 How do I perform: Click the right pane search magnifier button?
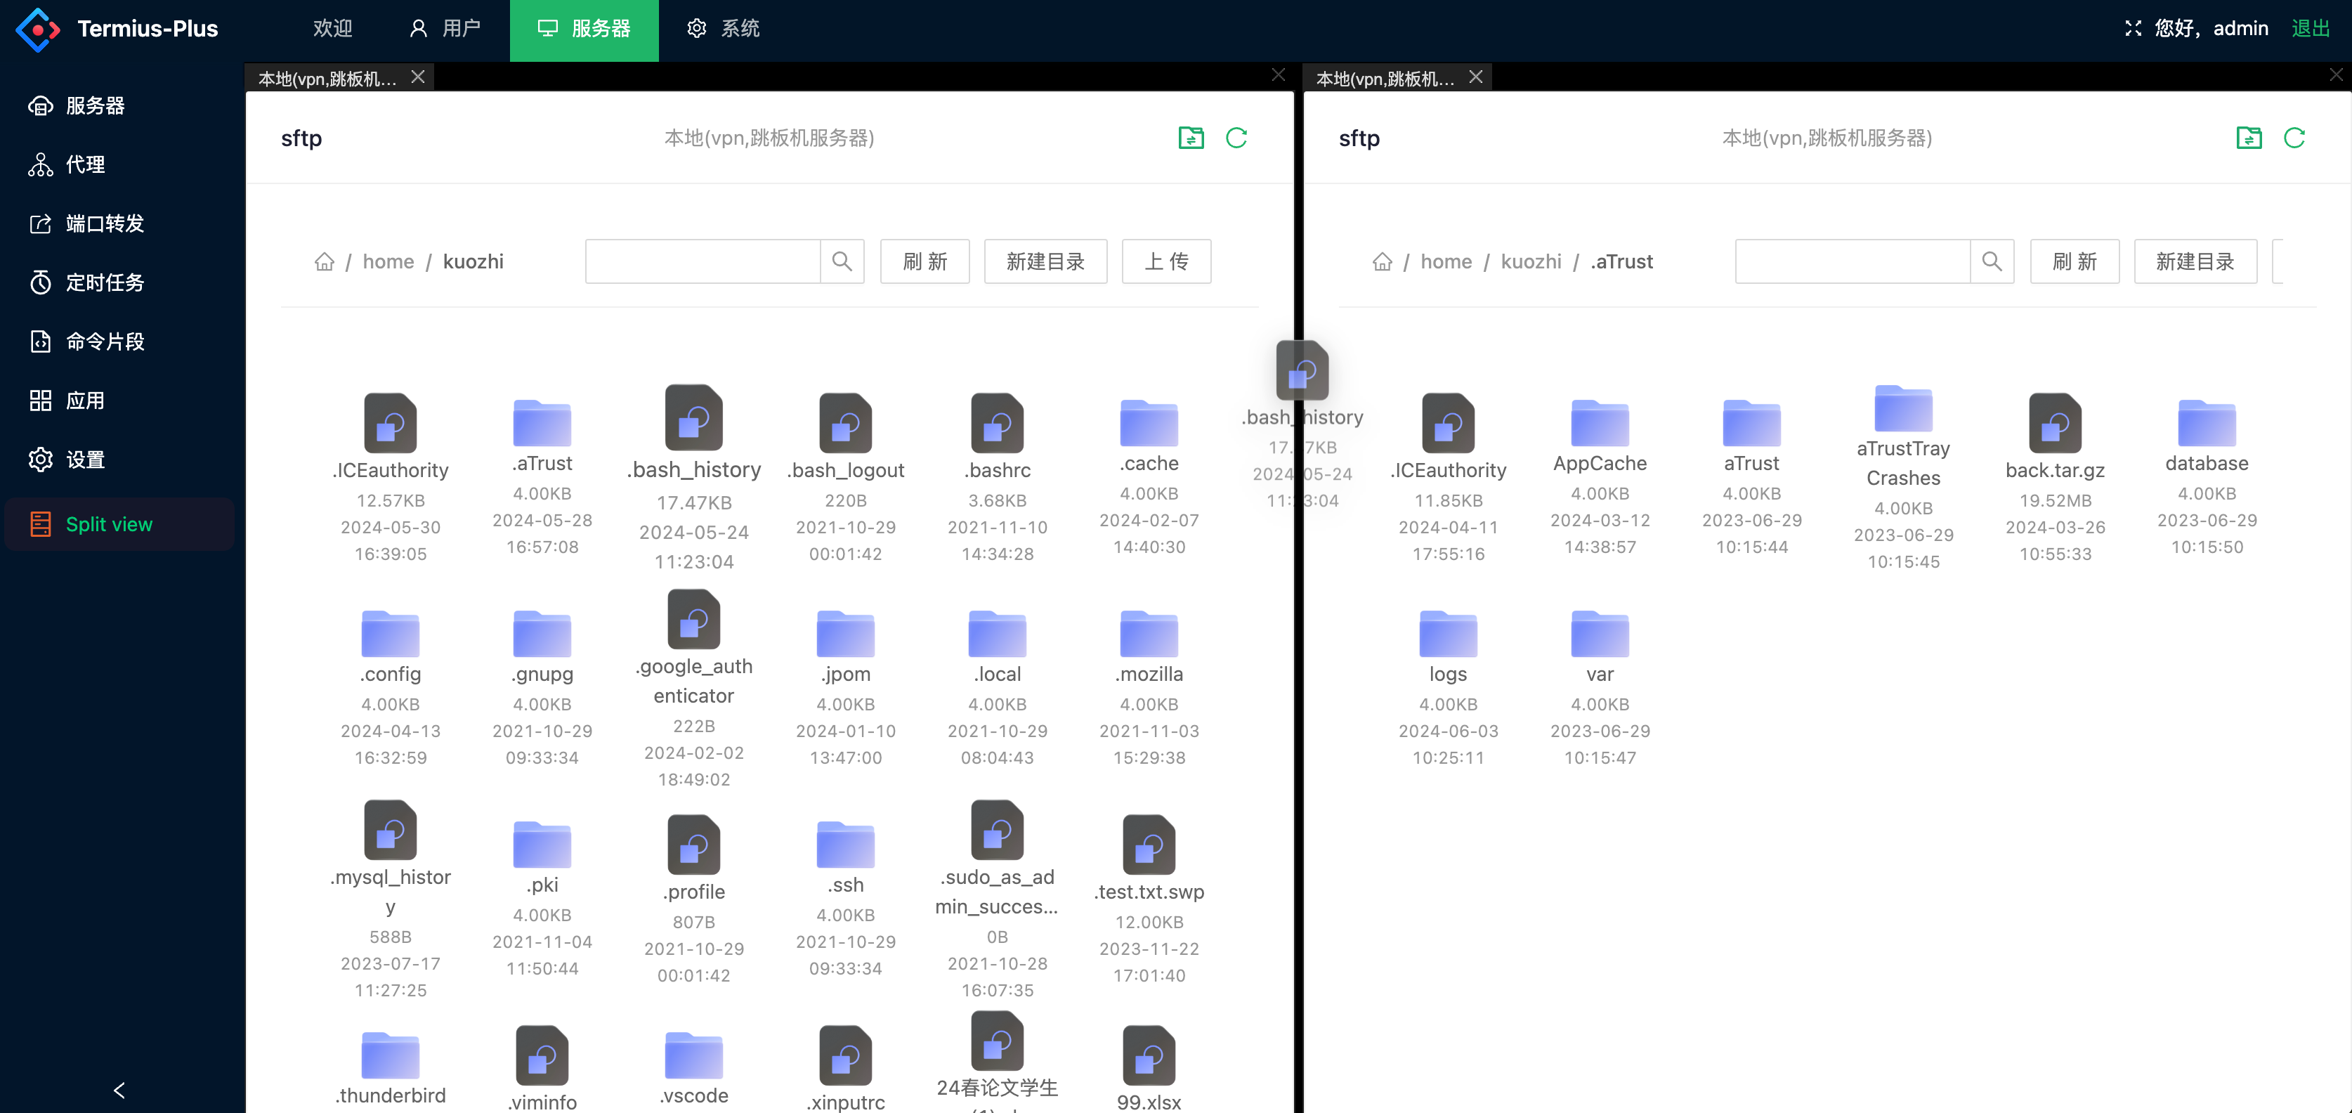(x=1992, y=262)
